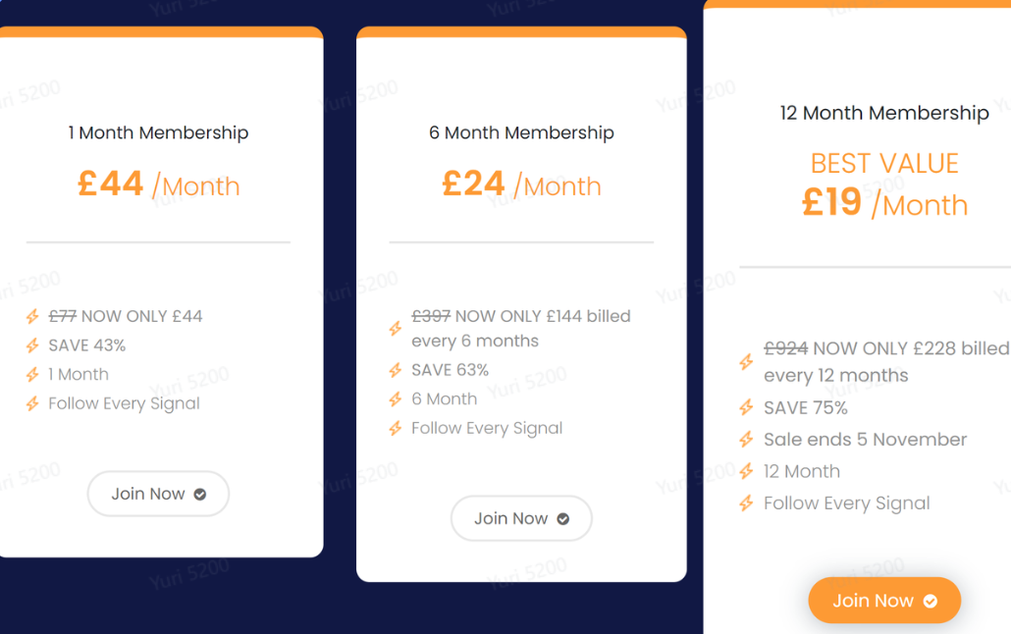1011x634 pixels.
Task: Click the £44 /Month price
Action: [158, 185]
